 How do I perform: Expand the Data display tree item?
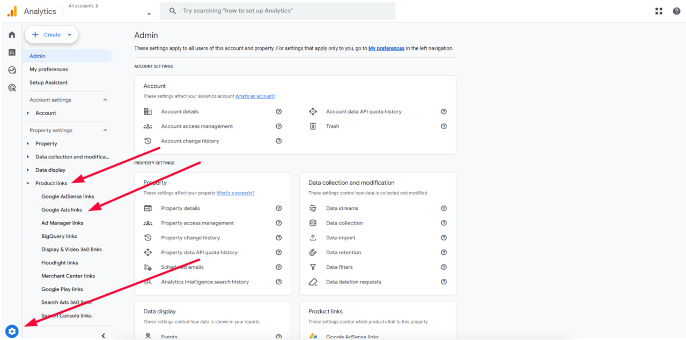click(28, 170)
